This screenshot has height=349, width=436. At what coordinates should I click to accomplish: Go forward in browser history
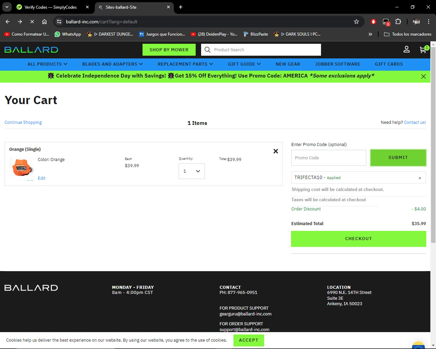pos(20,22)
